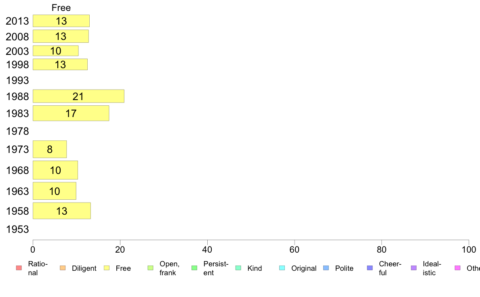Screen dimensions: 480x297
Task: Click the 1993 year label
Action: tap(17, 80)
